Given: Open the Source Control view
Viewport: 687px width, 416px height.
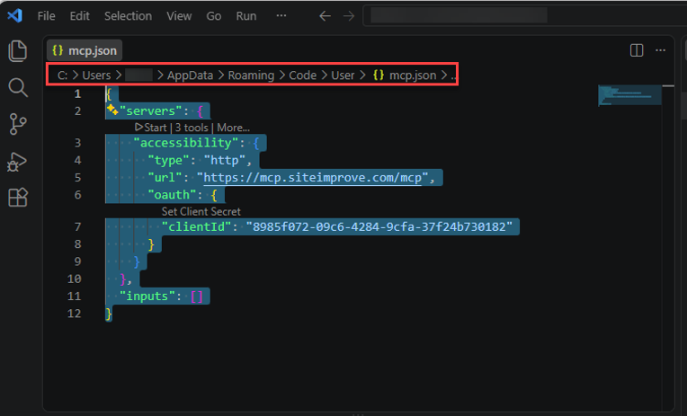Looking at the screenshot, I should [17, 124].
